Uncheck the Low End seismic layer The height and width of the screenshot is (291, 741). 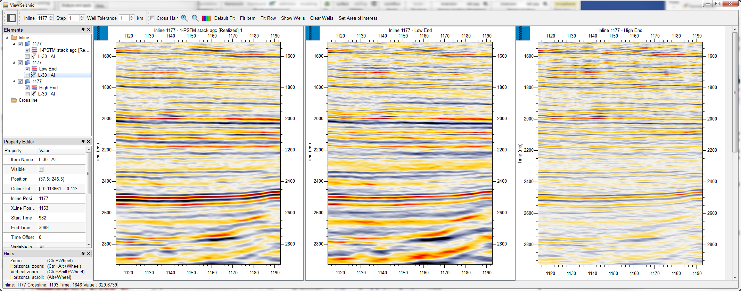point(27,69)
